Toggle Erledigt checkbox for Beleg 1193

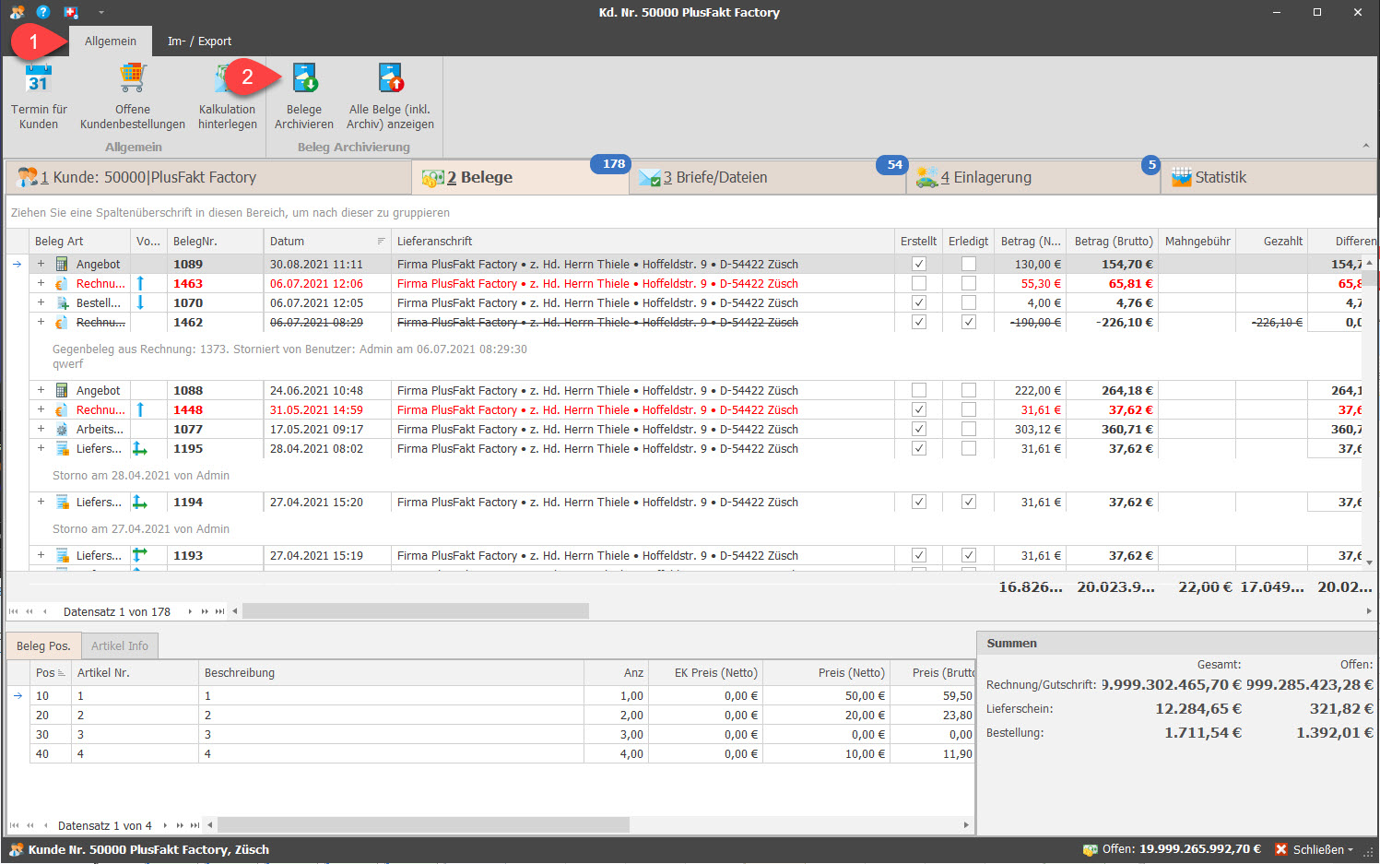pyautogui.click(x=969, y=555)
